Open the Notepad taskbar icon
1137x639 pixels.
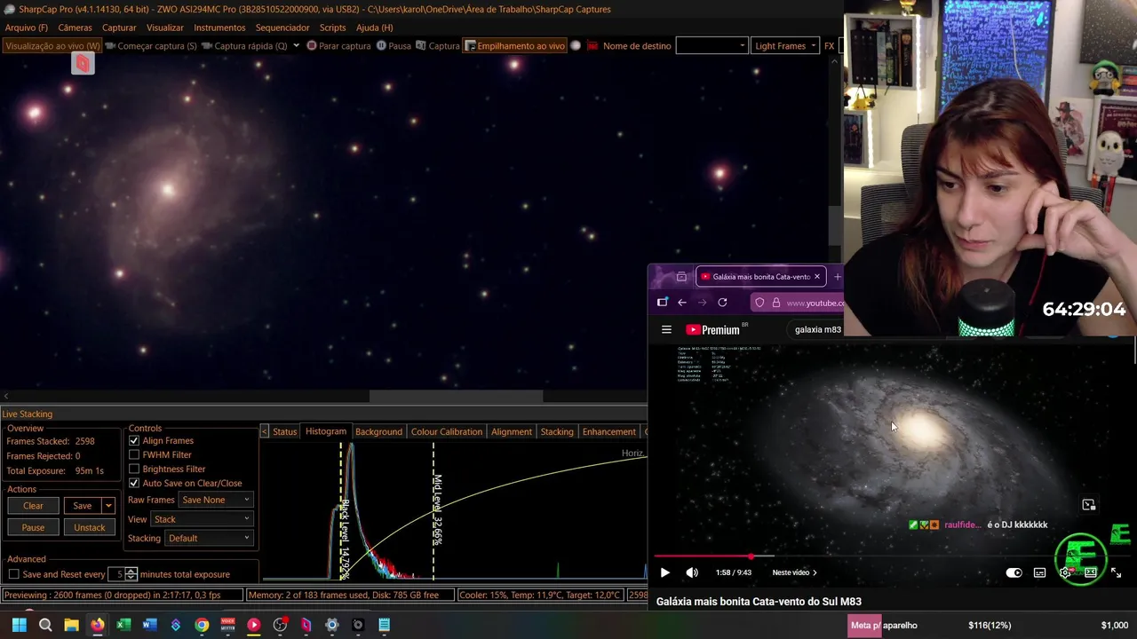tap(384, 625)
